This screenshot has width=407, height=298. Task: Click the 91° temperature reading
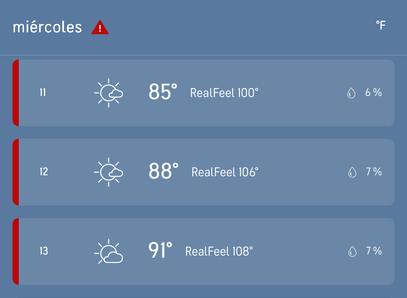(160, 251)
